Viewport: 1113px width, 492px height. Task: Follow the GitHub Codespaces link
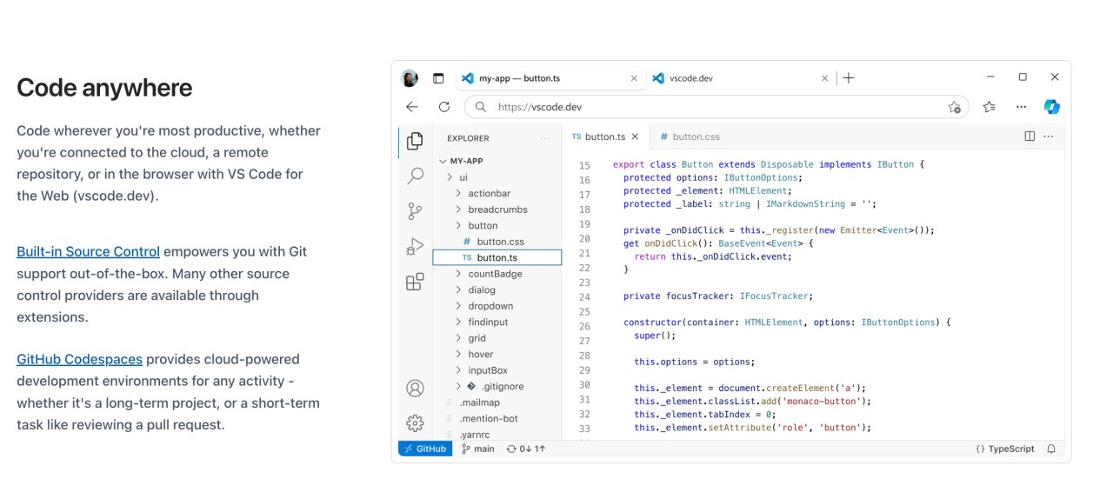pos(79,359)
